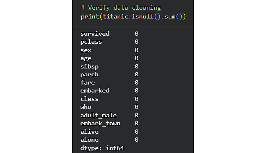Image resolution: width=266 pixels, height=153 pixels.
Task: Click the sibsp row label
Action: (89, 66)
